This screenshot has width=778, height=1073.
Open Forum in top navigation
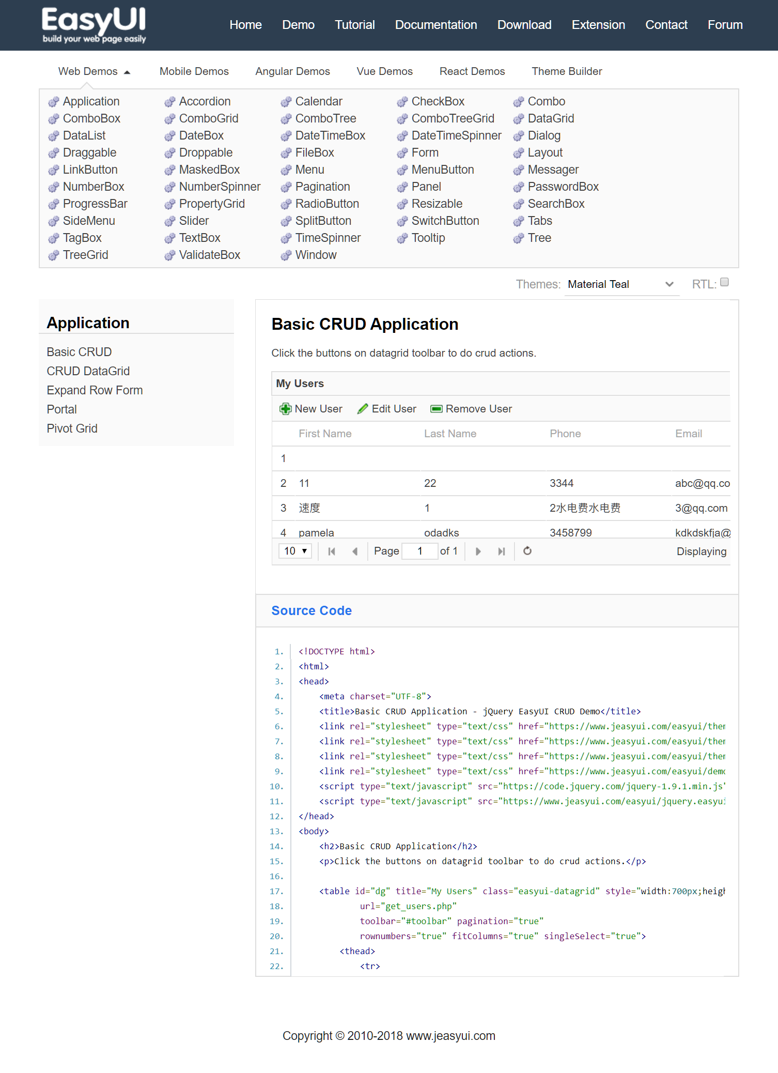(725, 25)
